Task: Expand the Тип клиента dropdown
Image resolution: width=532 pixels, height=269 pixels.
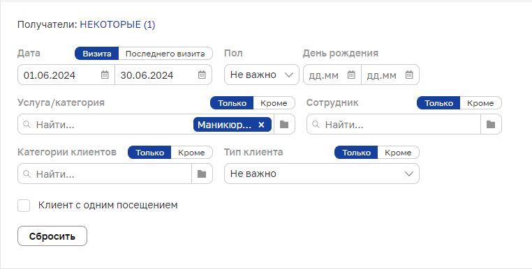Action: pos(322,174)
